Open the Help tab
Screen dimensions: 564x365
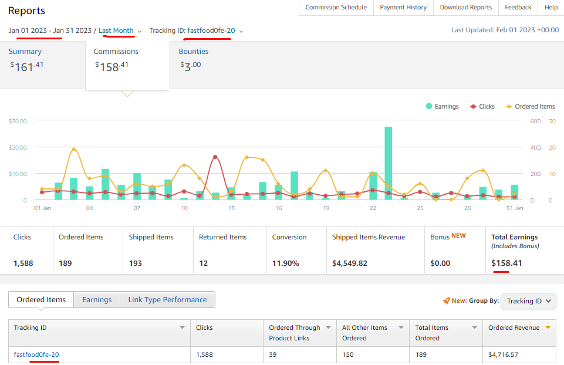click(551, 7)
